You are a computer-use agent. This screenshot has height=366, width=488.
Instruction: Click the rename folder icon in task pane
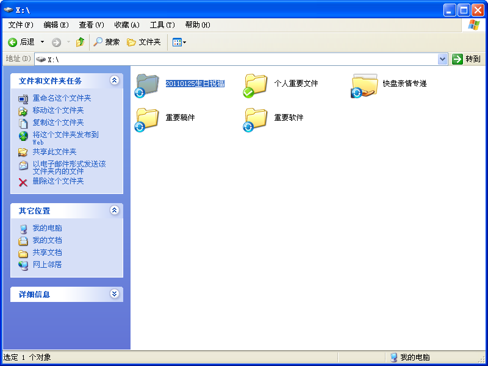coord(23,99)
